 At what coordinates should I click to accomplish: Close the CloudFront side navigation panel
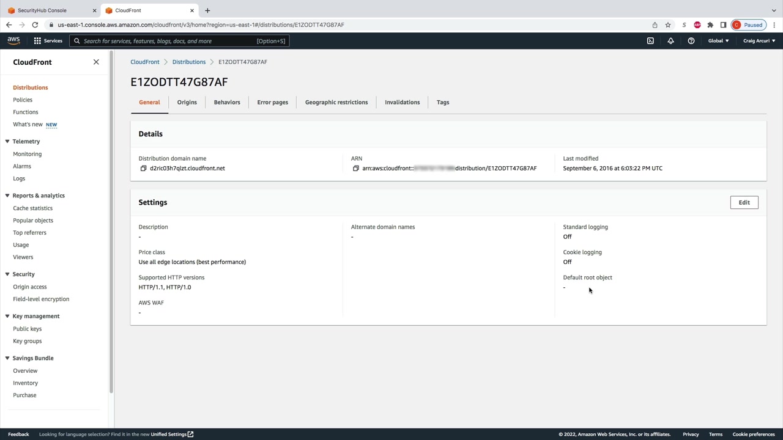pos(96,62)
